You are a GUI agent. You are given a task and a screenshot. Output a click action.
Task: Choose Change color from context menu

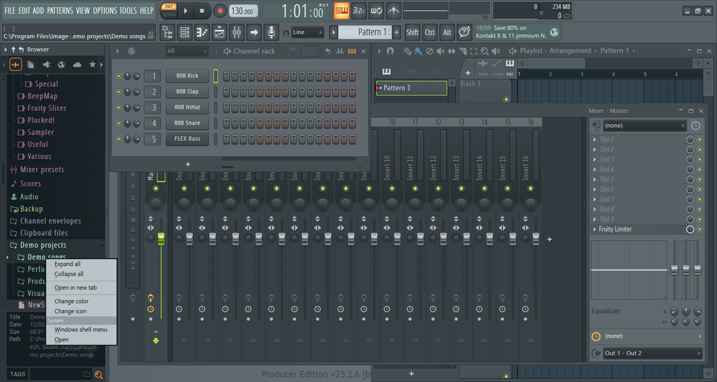(71, 301)
